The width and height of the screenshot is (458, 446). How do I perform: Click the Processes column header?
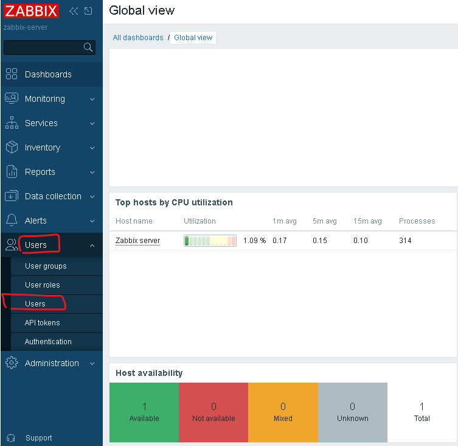pyautogui.click(x=417, y=221)
